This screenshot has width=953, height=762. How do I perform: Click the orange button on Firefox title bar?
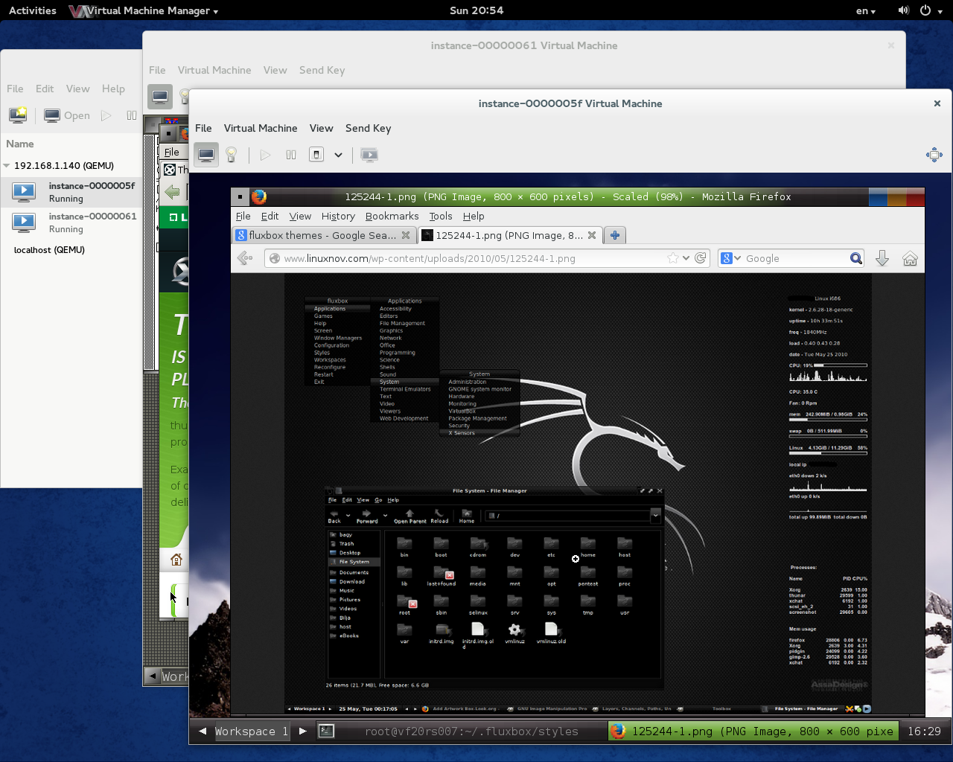coord(896,196)
